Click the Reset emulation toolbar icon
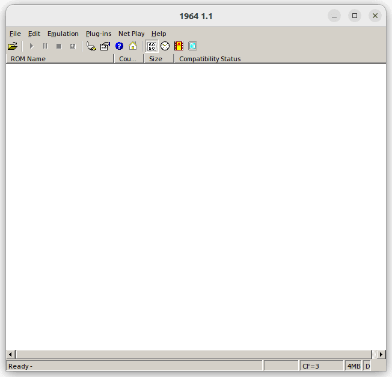392x377 pixels. 73,46
